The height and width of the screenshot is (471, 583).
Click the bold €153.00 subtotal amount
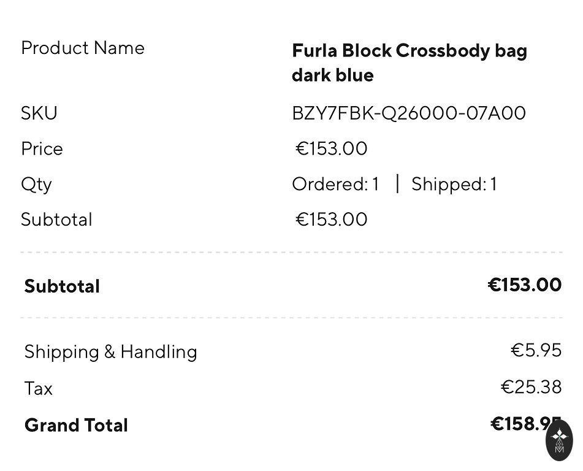tap(525, 285)
